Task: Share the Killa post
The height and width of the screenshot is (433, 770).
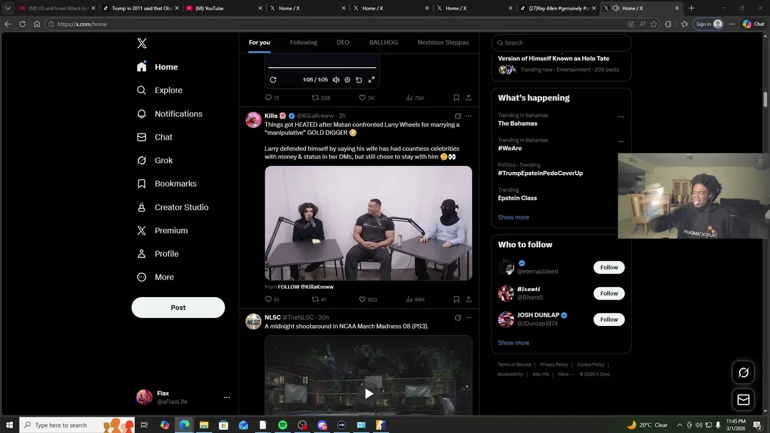Action: (x=469, y=299)
